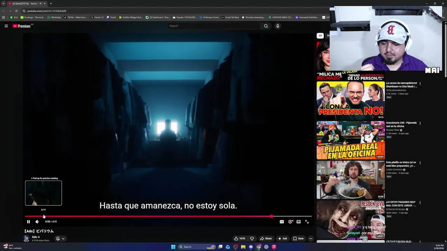The image size is (447, 251).
Task: Open the Kick bookmark
Action: [14, 17]
